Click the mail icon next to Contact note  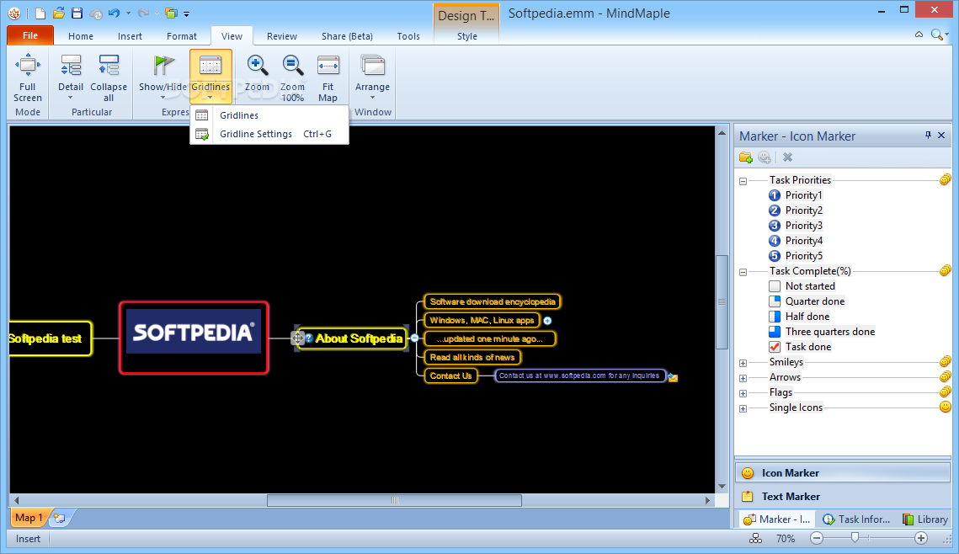click(x=673, y=377)
